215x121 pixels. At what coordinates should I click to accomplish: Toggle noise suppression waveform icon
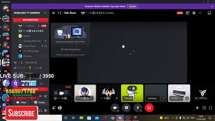(40, 96)
